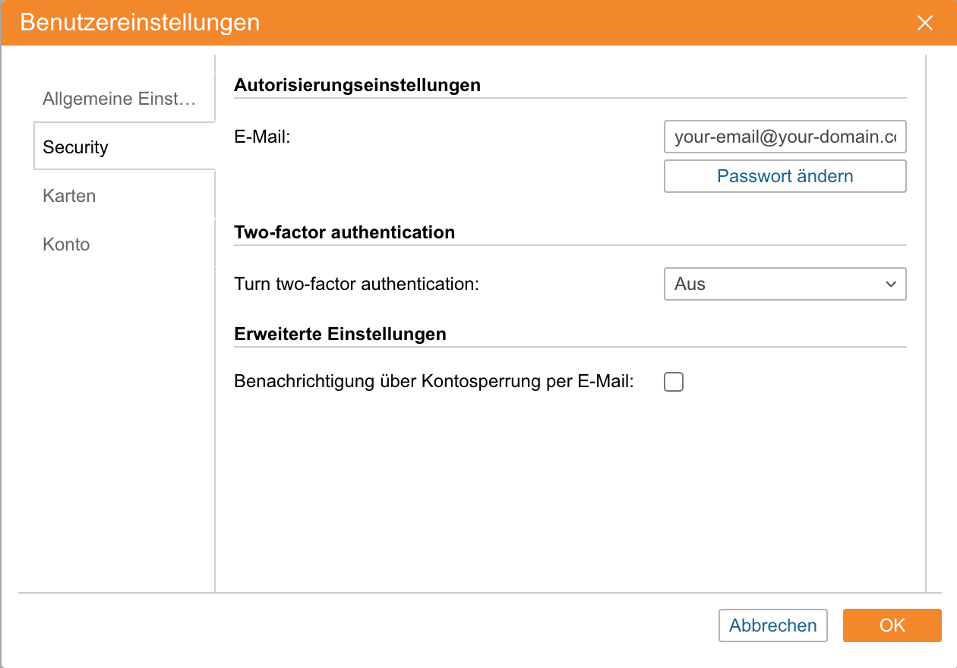Click the Two-factor authentication section heading
Viewport: 957px width, 668px height.
click(x=344, y=232)
